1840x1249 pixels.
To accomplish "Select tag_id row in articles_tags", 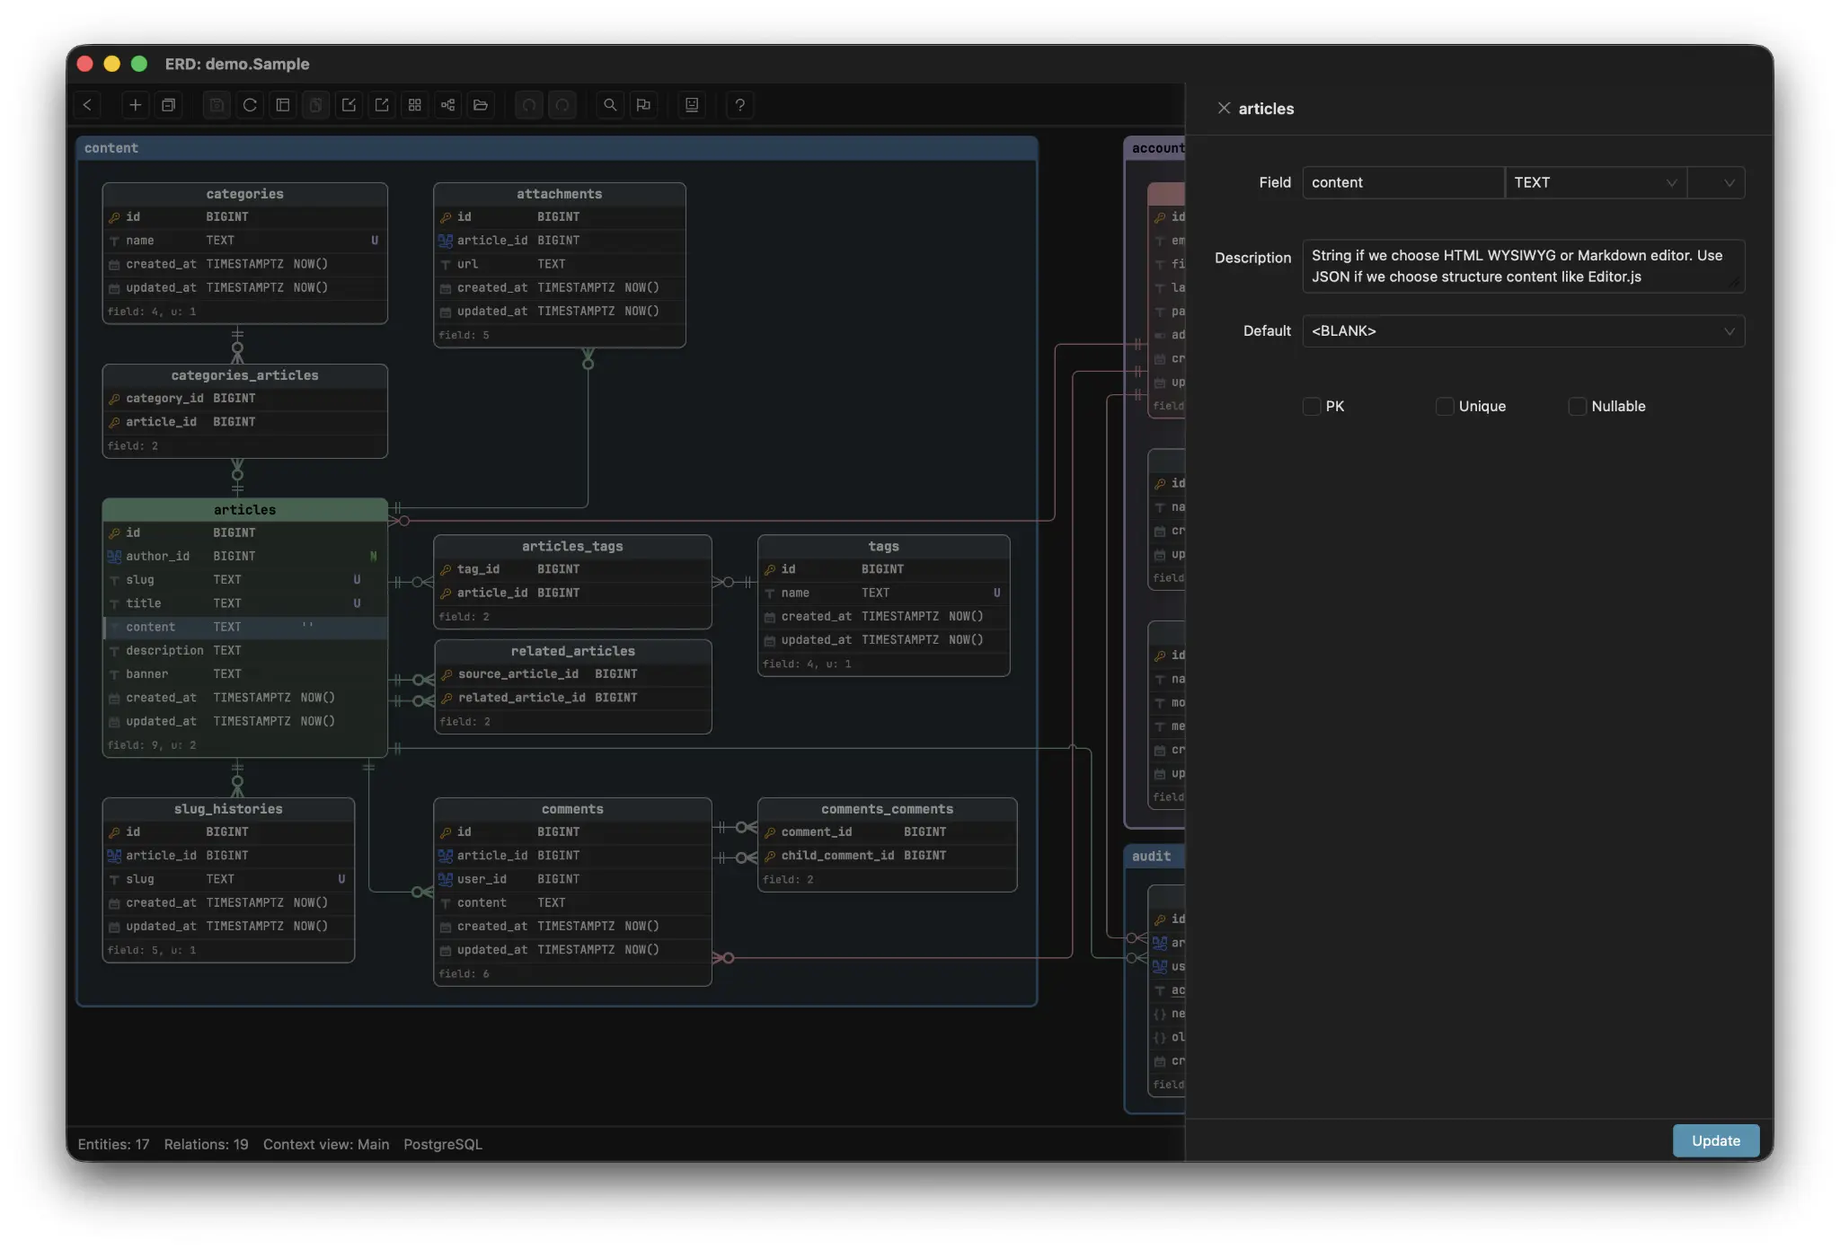I will point(573,569).
